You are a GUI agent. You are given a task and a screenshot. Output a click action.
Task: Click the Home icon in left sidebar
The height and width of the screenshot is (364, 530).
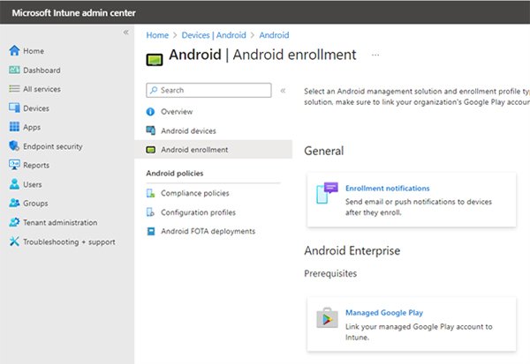pos(14,51)
